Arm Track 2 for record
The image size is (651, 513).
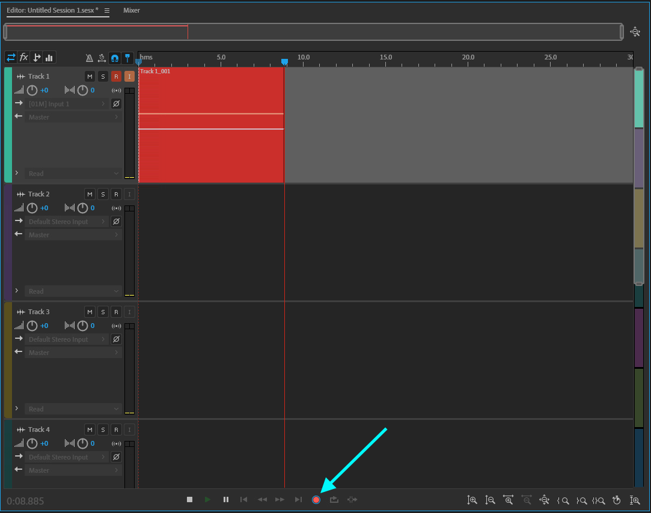tap(116, 194)
